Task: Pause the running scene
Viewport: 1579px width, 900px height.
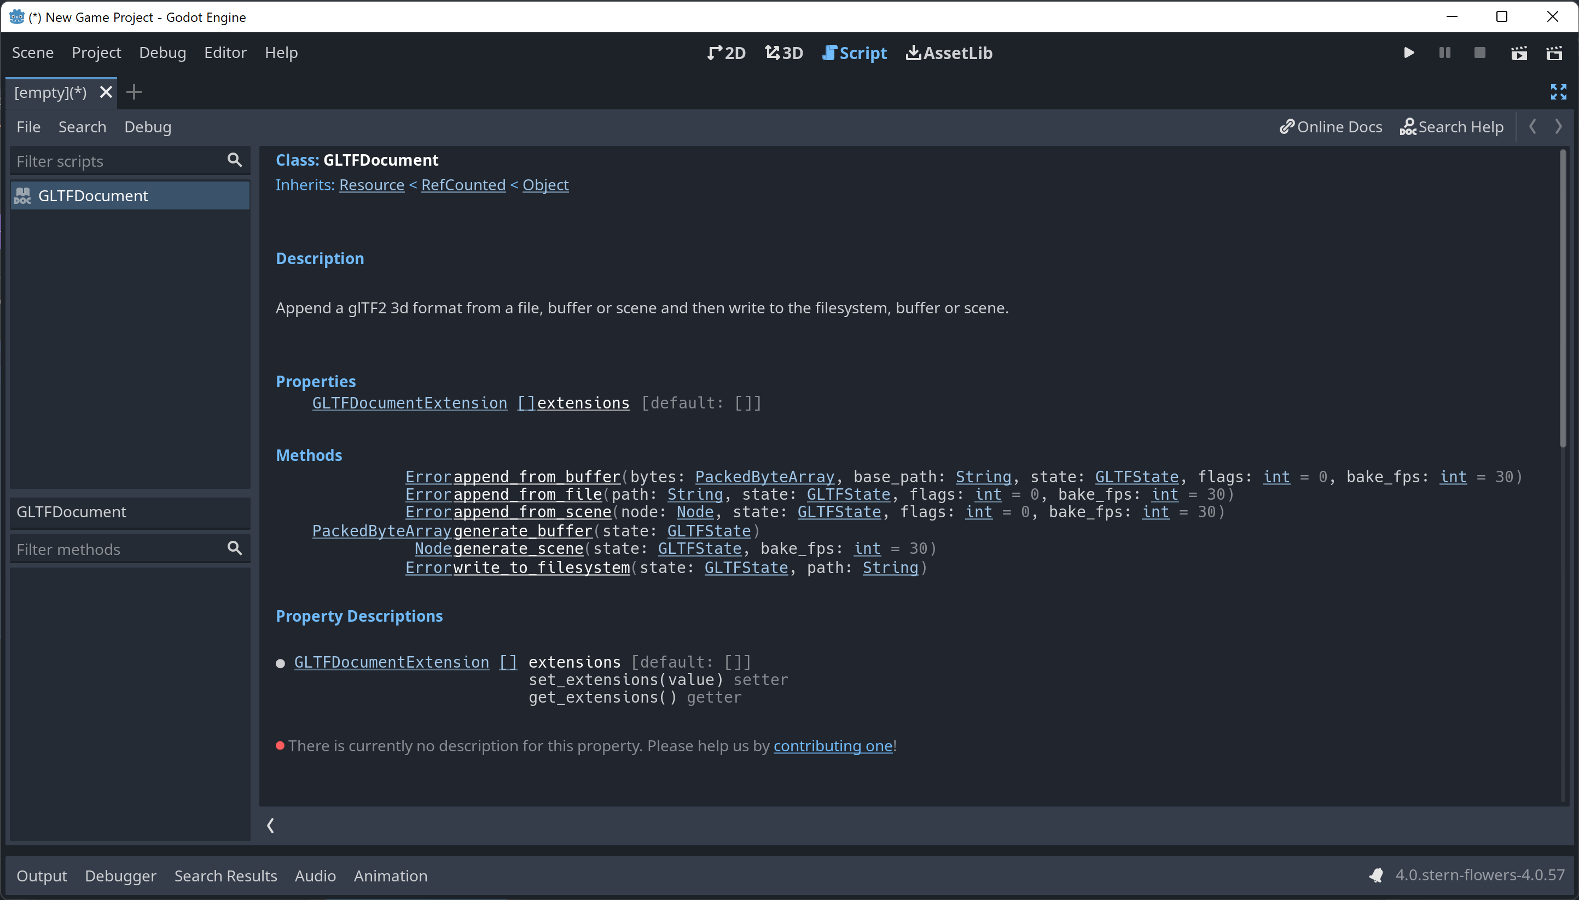Action: pyautogui.click(x=1443, y=52)
